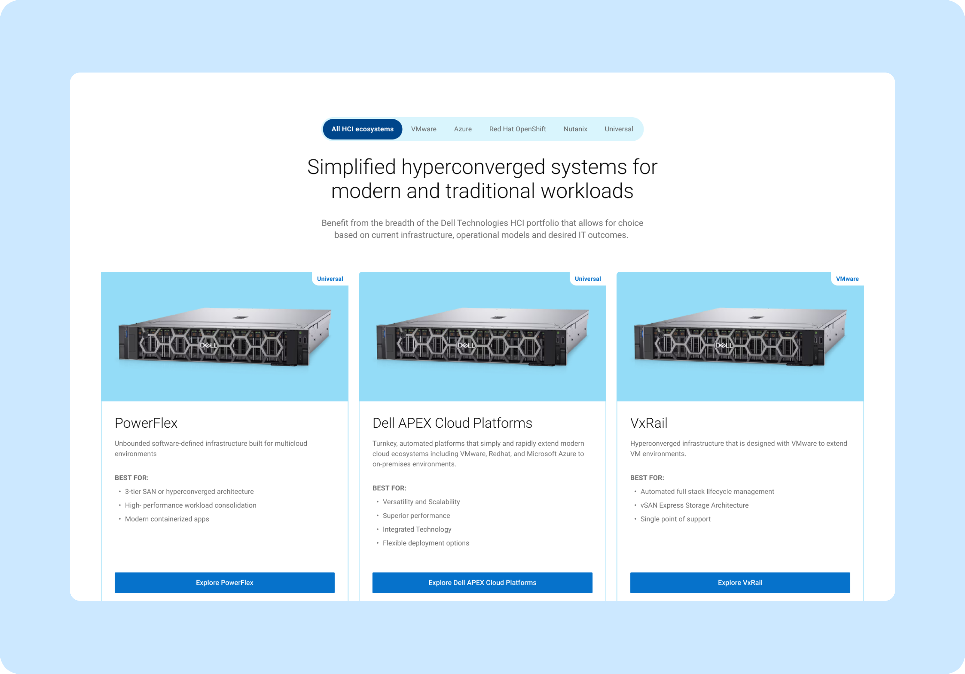Screen dimensions: 965x674
Task: Click the VxRail card title
Action: pyautogui.click(x=649, y=423)
